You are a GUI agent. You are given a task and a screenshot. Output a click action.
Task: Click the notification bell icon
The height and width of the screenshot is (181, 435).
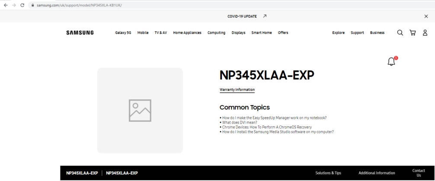click(x=391, y=62)
